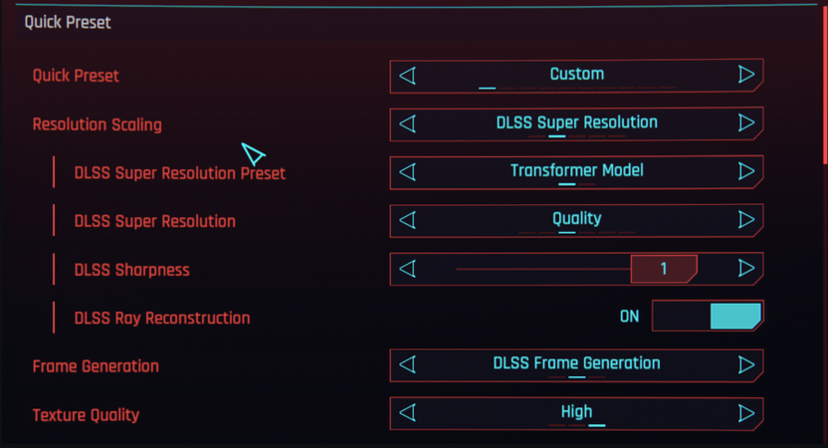The image size is (828, 448).
Task: Click right arrow for Frame Generation
Action: click(x=746, y=365)
